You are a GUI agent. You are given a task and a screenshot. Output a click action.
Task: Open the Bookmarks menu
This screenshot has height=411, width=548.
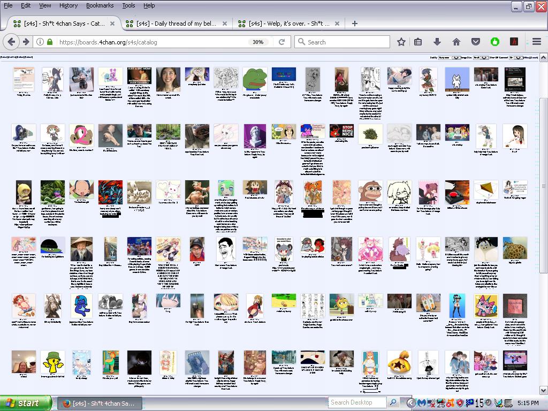[x=100, y=5]
